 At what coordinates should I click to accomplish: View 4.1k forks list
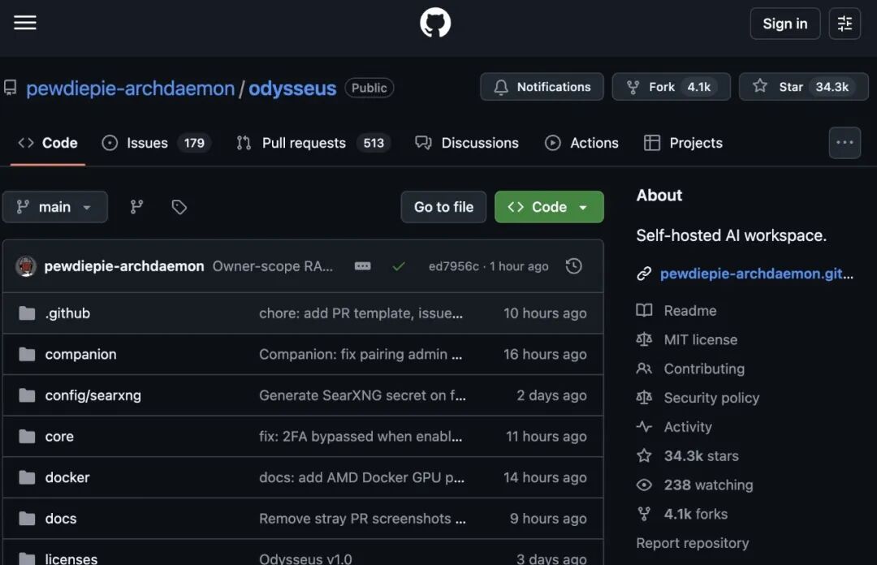695,514
